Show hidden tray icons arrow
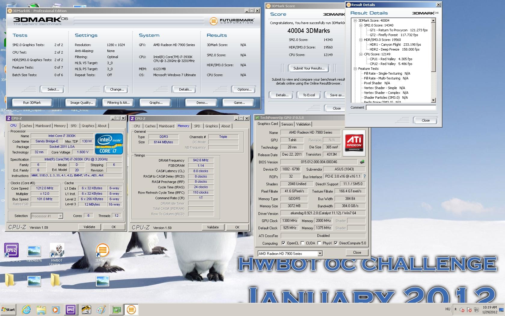Screen dimensions: 505x316 click(x=455, y=309)
